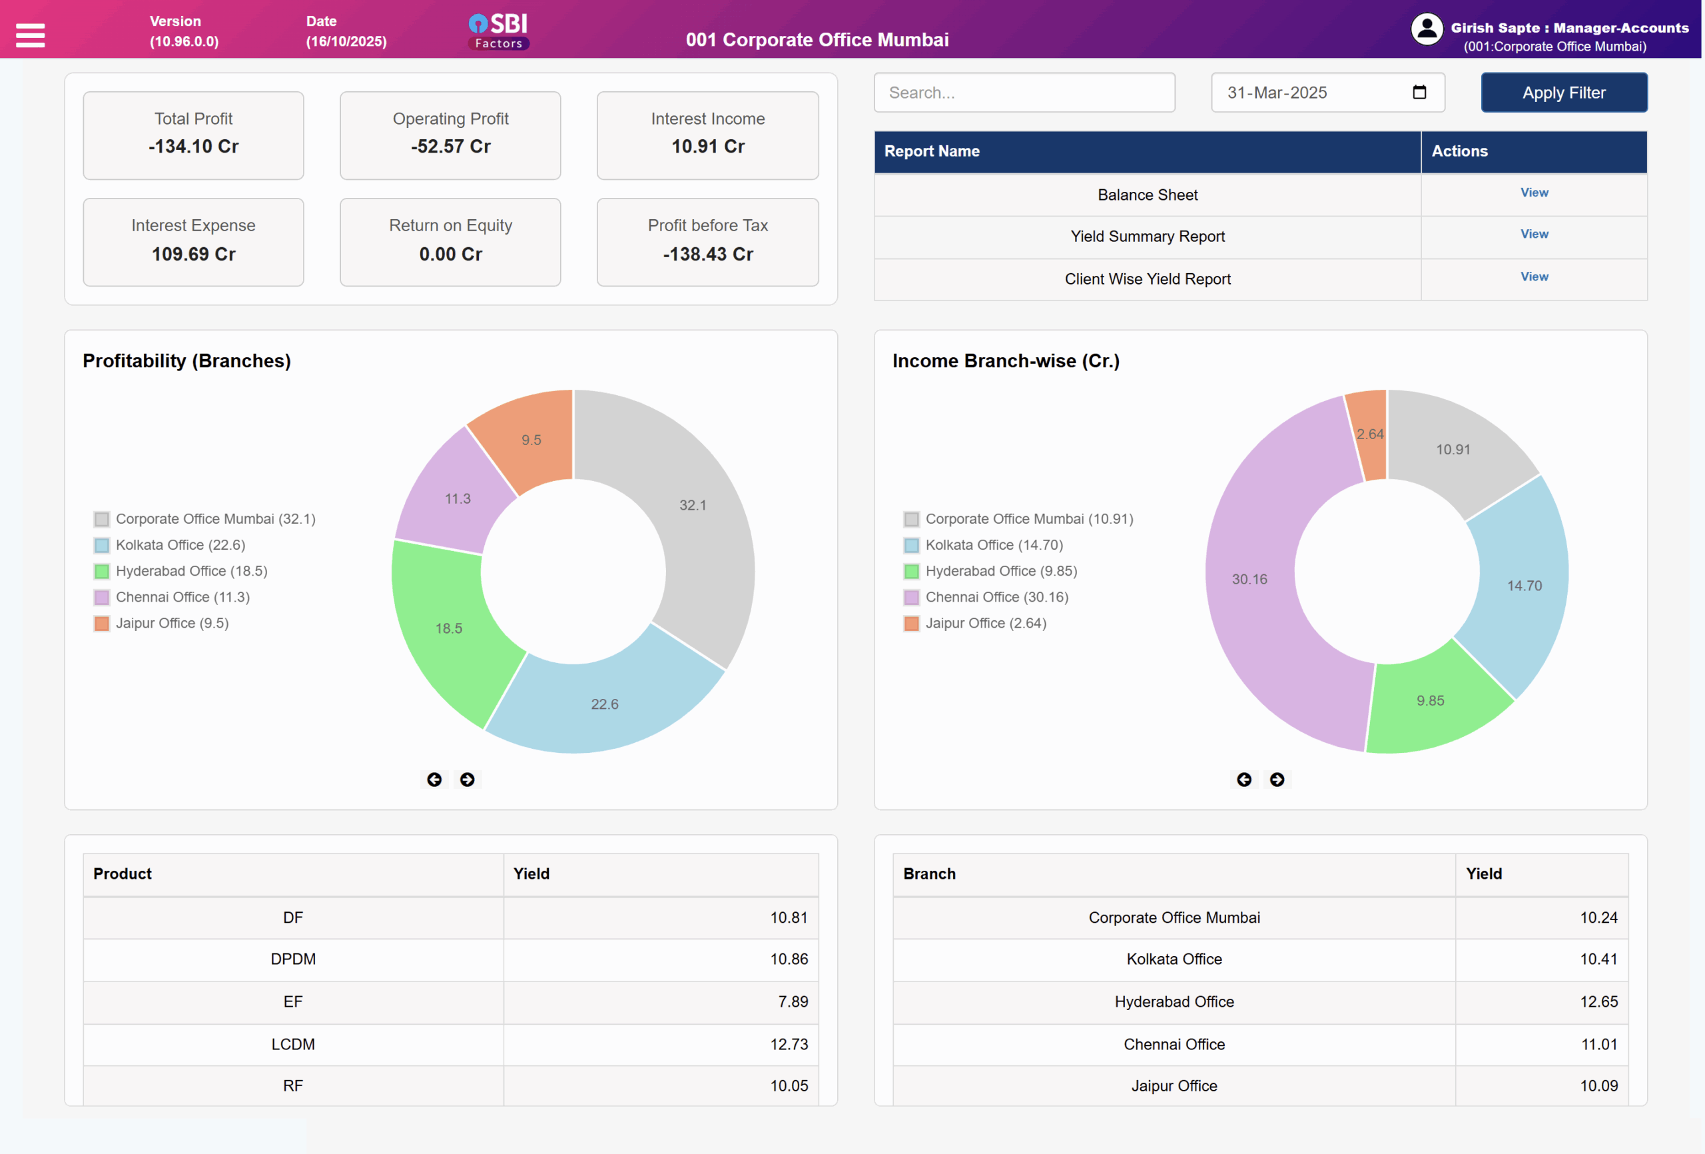View the Balance Sheet report
Screen dimensions: 1705x1154
coord(1533,193)
